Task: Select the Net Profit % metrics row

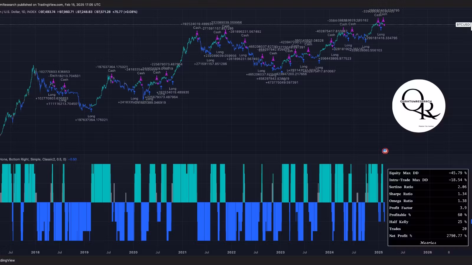Action: click(x=428, y=236)
